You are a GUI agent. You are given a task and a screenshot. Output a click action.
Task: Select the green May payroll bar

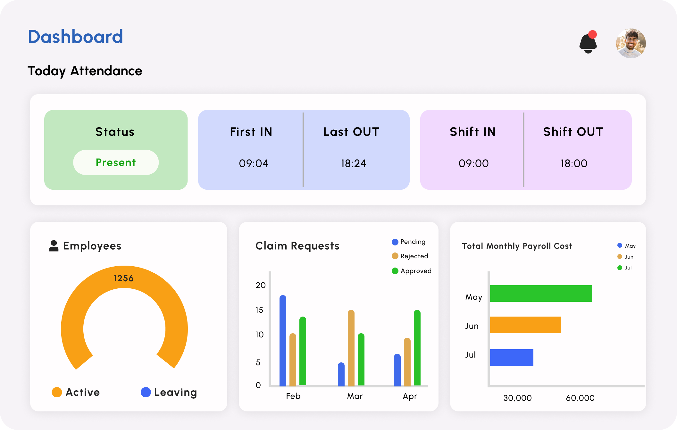(541, 294)
